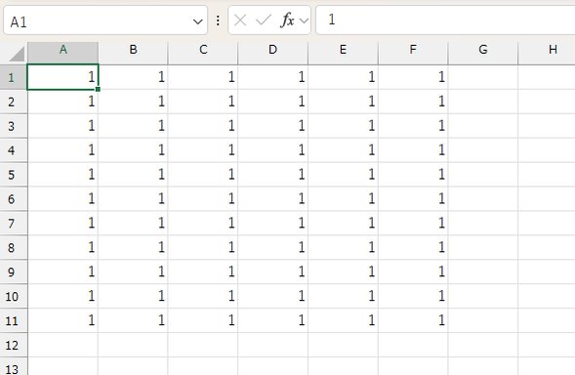Select column A header
The image size is (575, 375).
click(x=63, y=53)
